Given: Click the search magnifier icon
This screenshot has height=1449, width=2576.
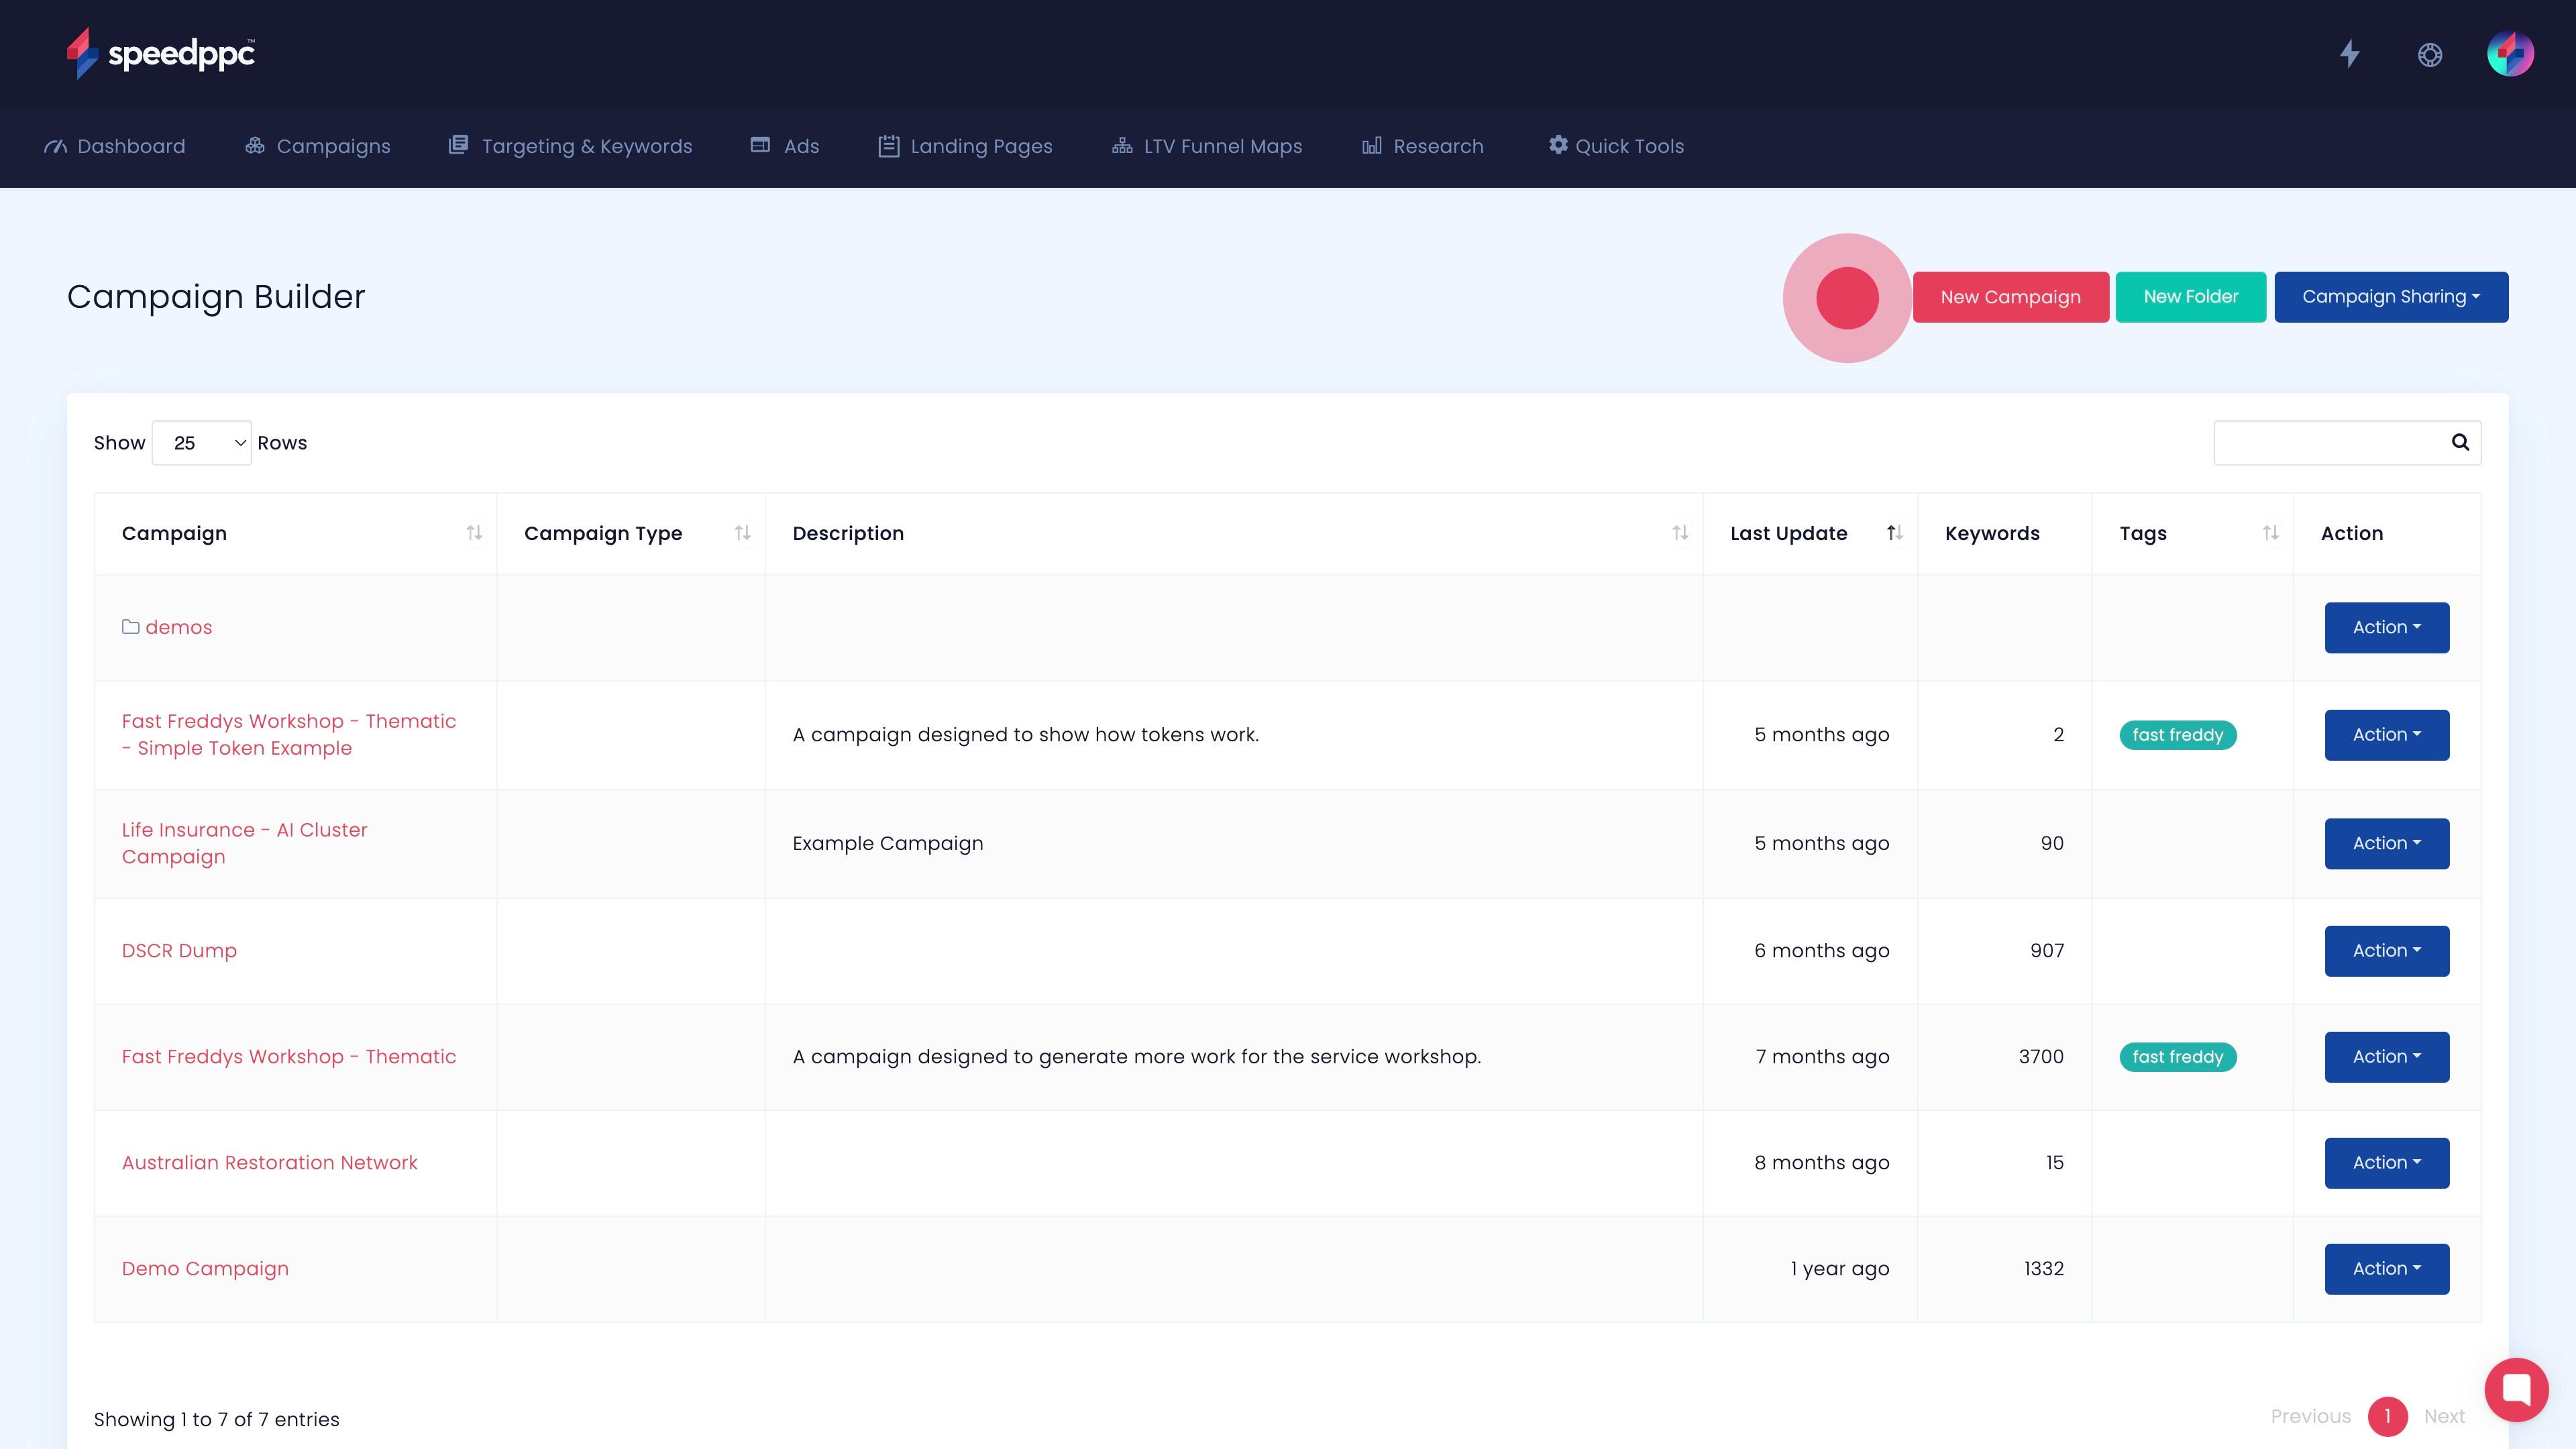Looking at the screenshot, I should 2460,442.
